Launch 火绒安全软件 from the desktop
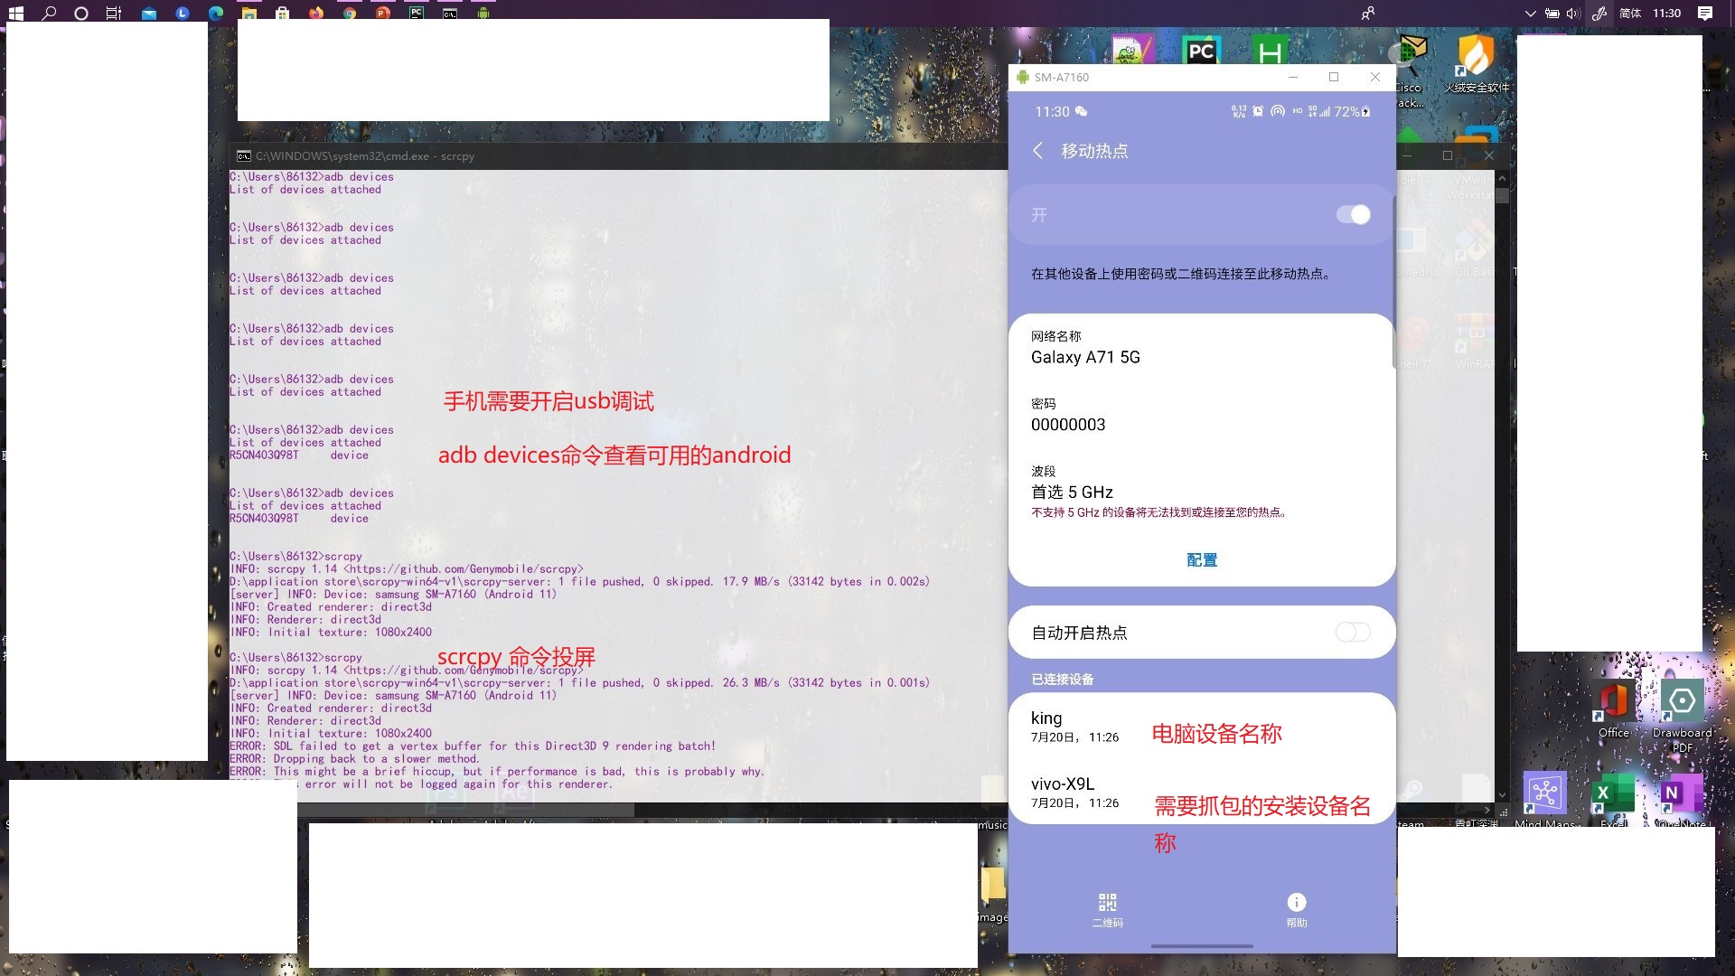This screenshot has height=976, width=1735. [1477, 56]
